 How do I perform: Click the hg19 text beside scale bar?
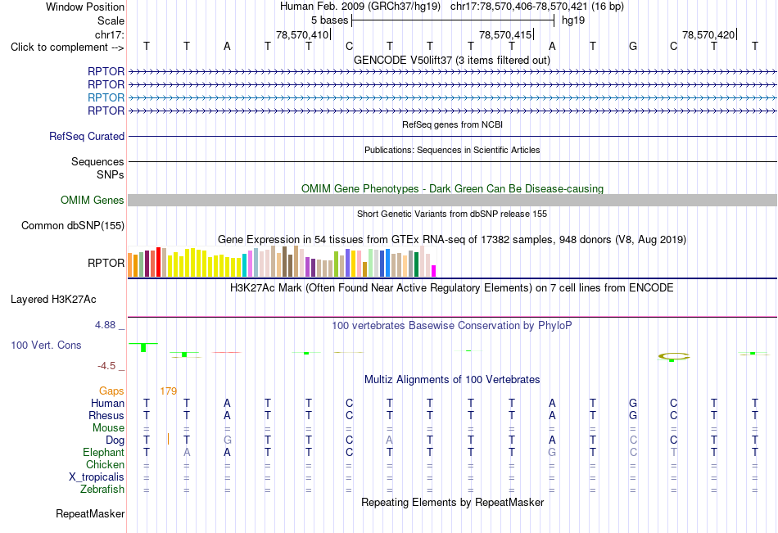(x=573, y=20)
